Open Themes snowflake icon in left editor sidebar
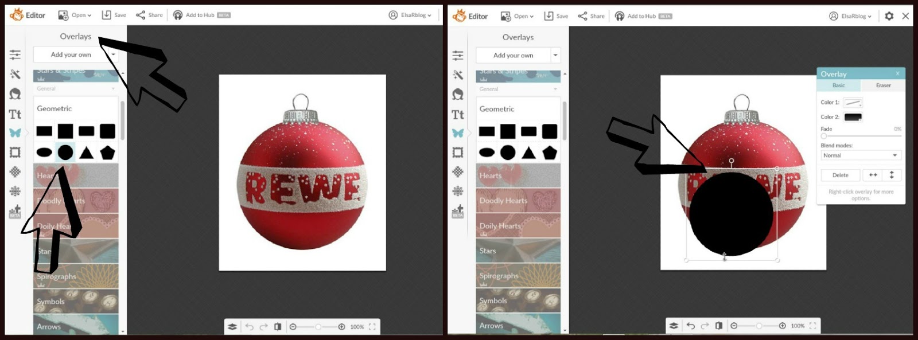918x340 pixels. pyautogui.click(x=15, y=191)
